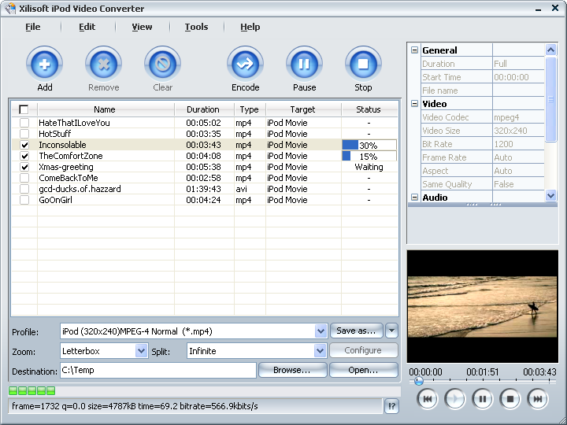The image size is (567, 425).
Task: Skip to next in preview player
Action: click(538, 399)
